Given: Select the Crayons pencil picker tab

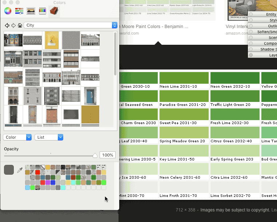Looking at the screenshot, I should click(x=43, y=11).
